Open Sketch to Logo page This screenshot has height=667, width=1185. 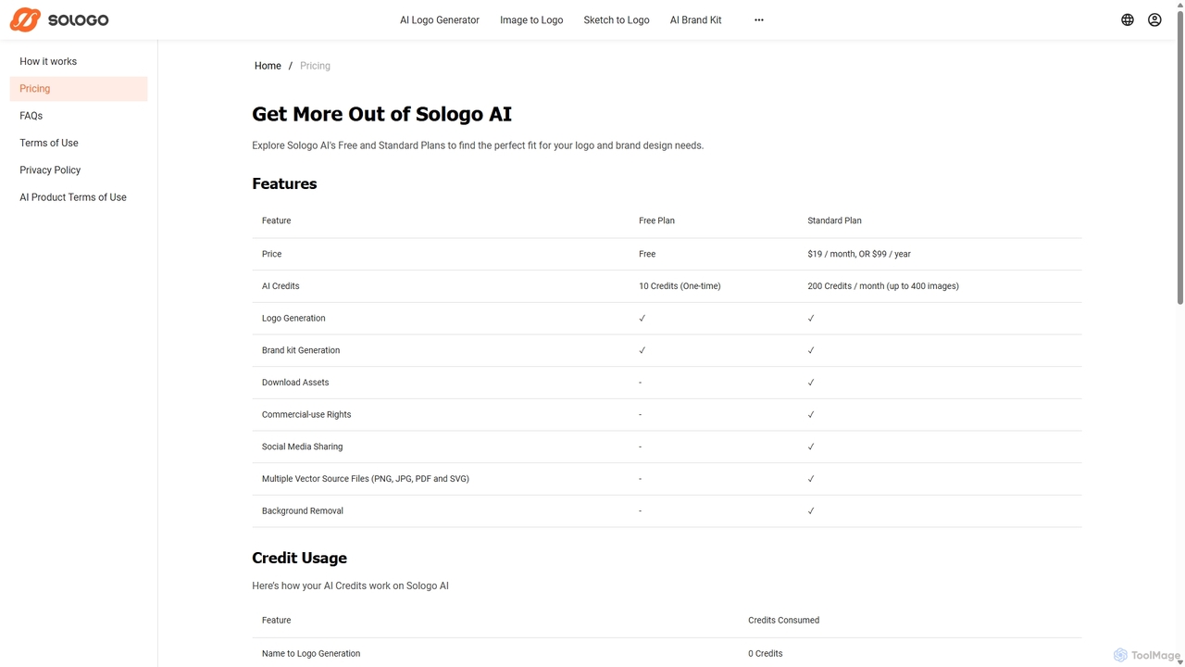point(617,19)
